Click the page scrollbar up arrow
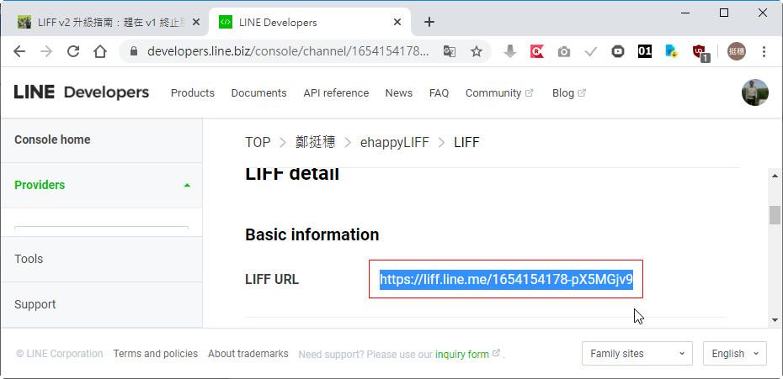 tap(775, 176)
